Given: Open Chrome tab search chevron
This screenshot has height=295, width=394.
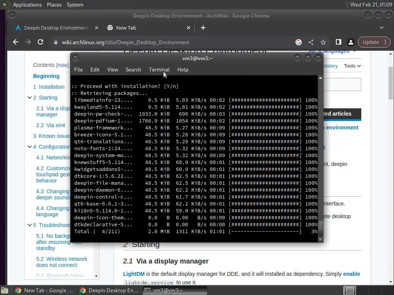Looking at the screenshot, I should [382, 28].
